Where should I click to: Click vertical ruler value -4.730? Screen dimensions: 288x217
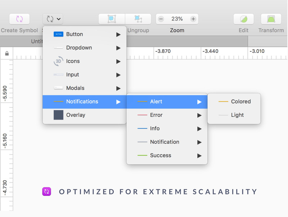point(5,188)
